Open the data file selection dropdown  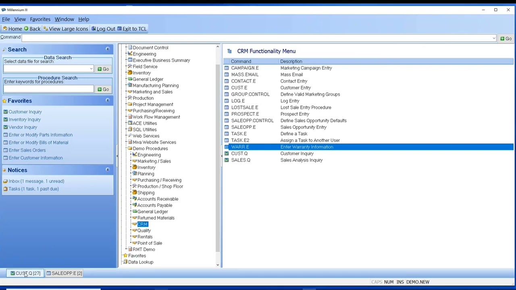point(91,69)
